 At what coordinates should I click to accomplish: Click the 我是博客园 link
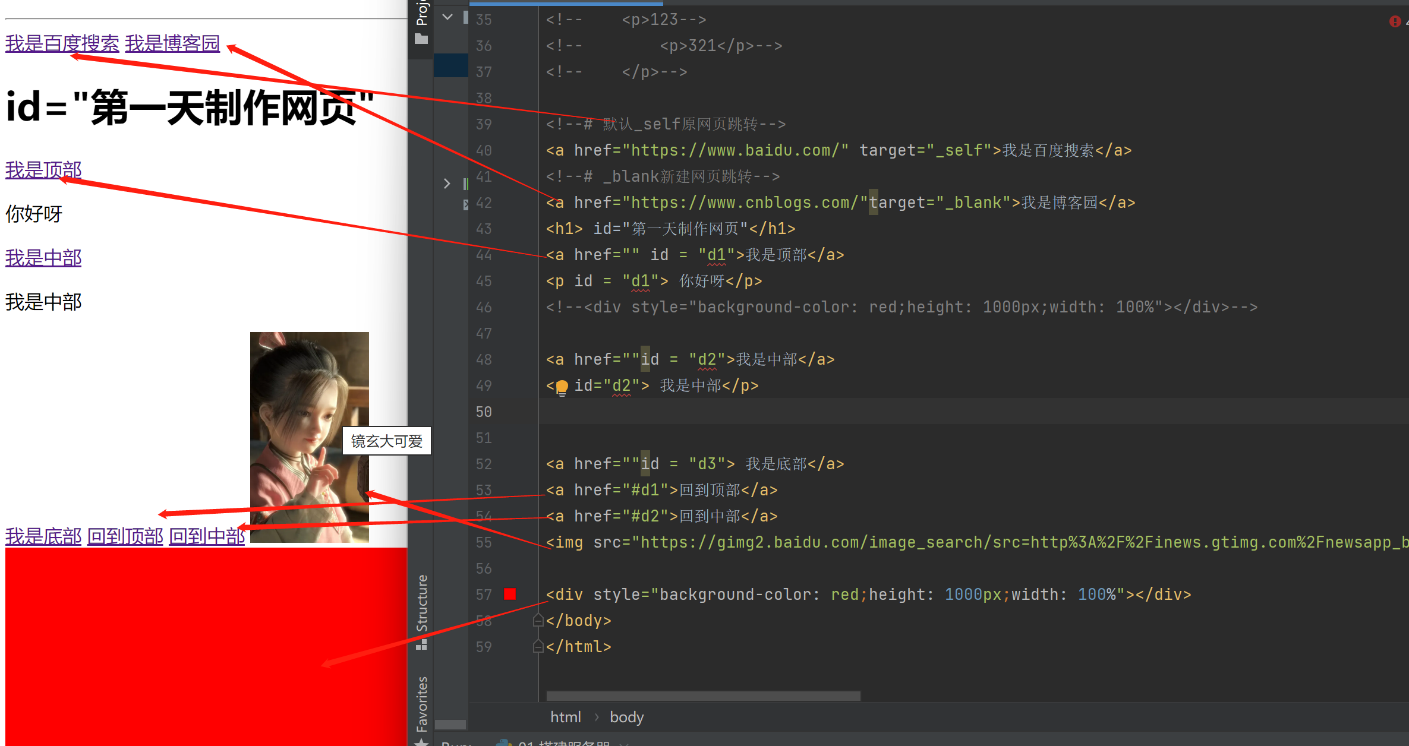click(172, 43)
